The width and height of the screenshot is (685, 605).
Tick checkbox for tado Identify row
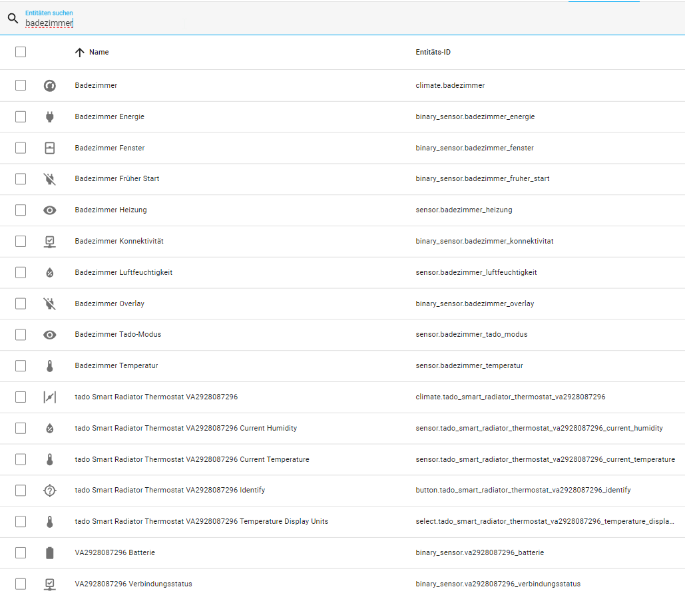(21, 491)
